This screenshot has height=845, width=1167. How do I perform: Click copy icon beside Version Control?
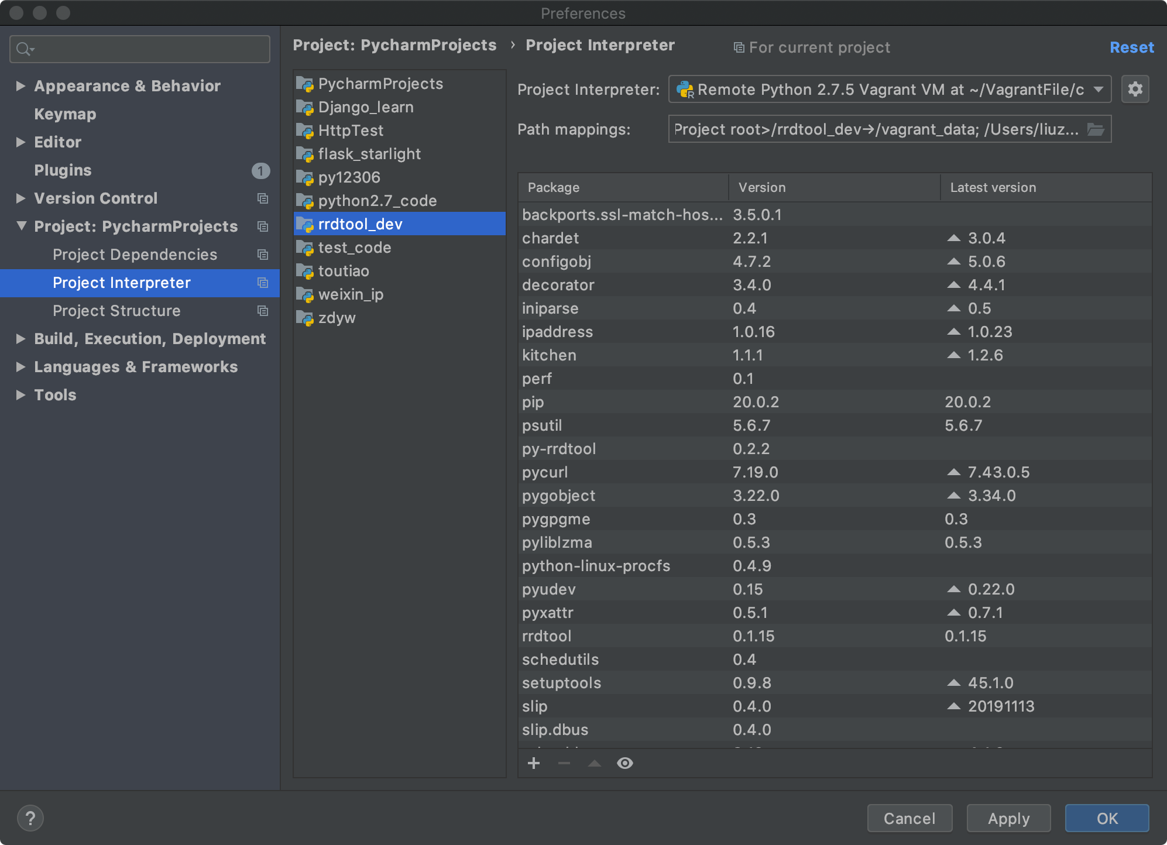pyautogui.click(x=263, y=198)
